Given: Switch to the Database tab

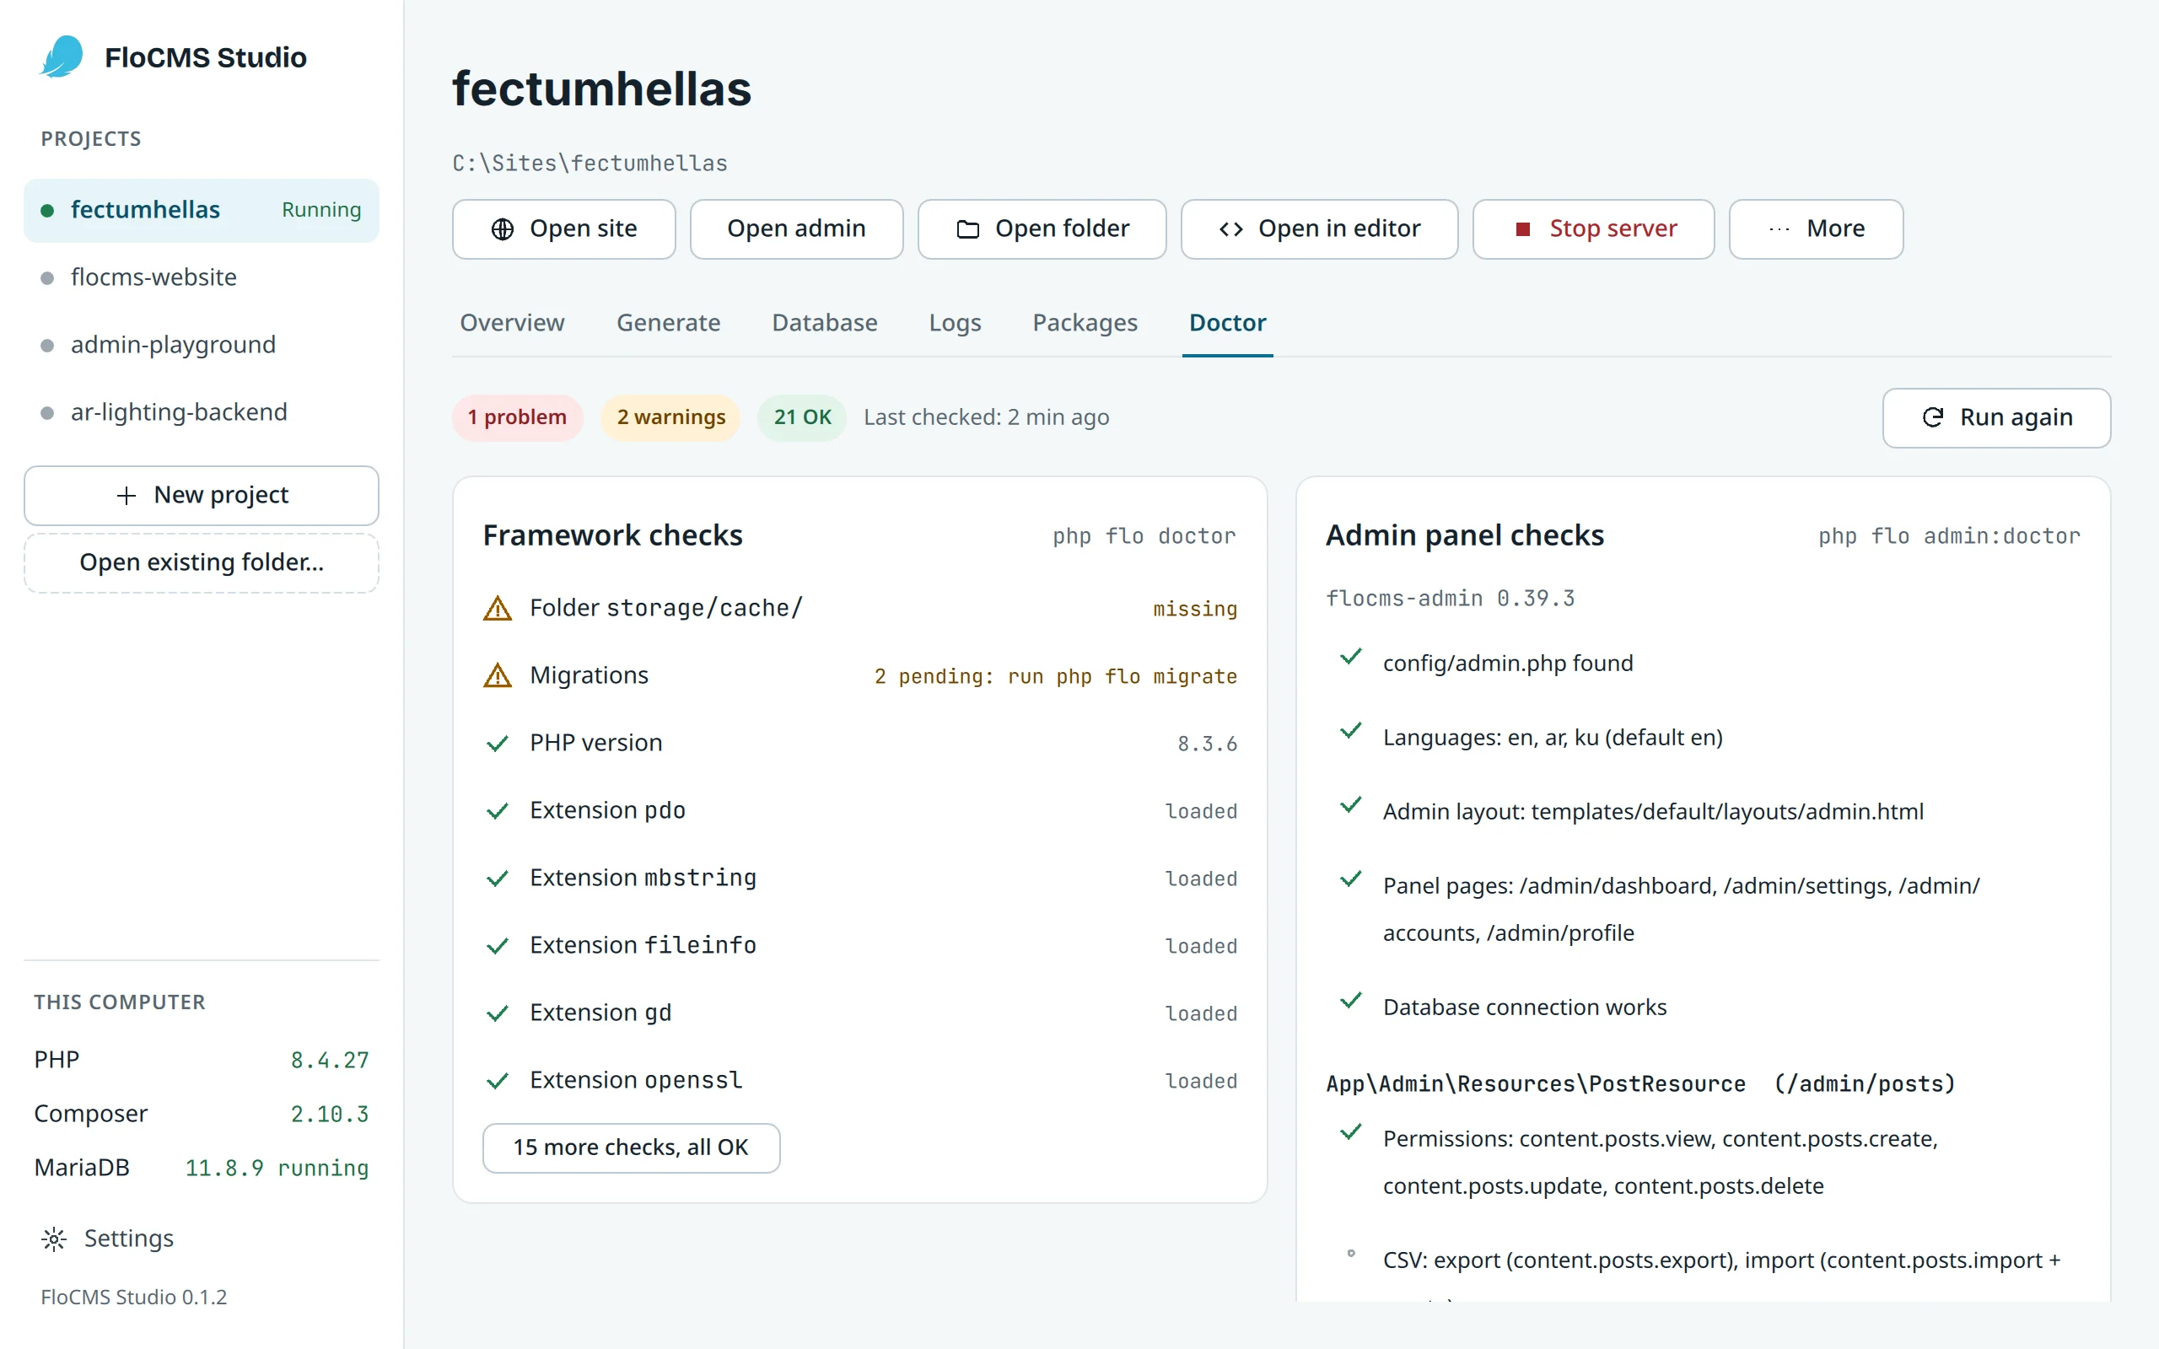Looking at the screenshot, I should click(x=824, y=323).
